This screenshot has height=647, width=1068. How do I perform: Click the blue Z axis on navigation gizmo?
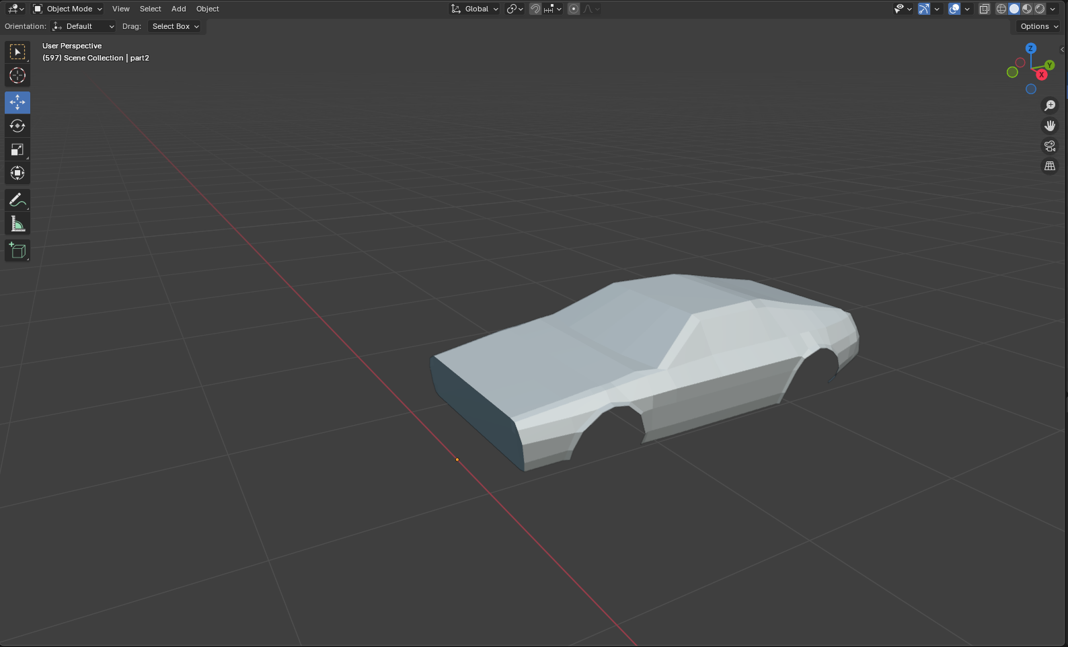coord(1031,48)
